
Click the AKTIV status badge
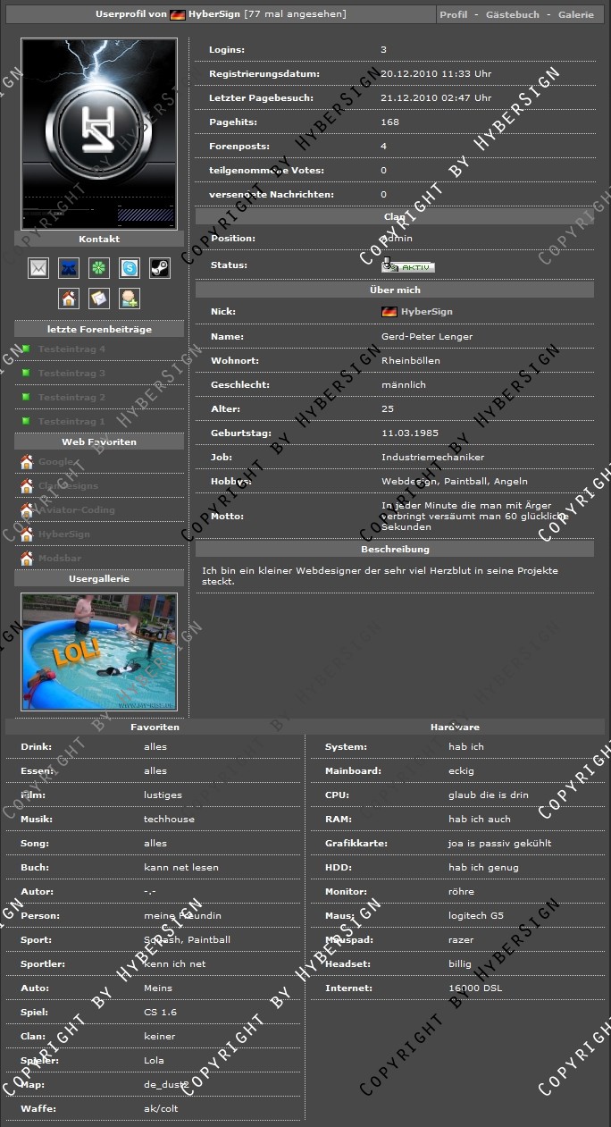408,266
